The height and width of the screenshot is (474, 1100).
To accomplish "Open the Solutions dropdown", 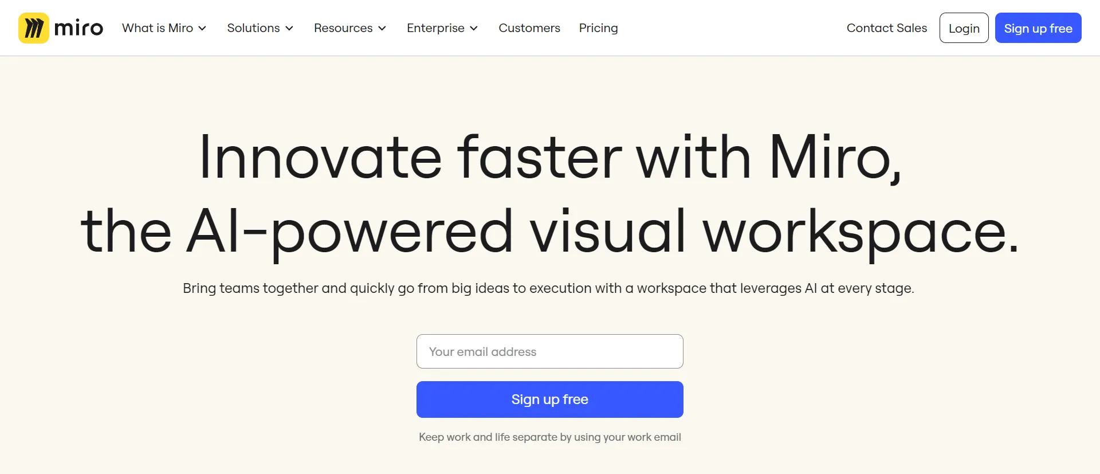I will (x=260, y=28).
